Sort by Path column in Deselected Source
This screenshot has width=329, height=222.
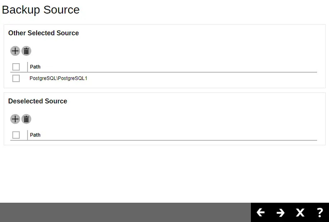click(x=35, y=135)
